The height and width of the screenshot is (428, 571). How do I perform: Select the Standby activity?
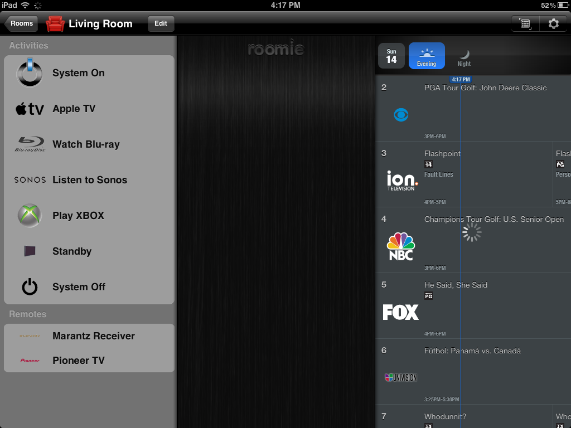(89, 251)
